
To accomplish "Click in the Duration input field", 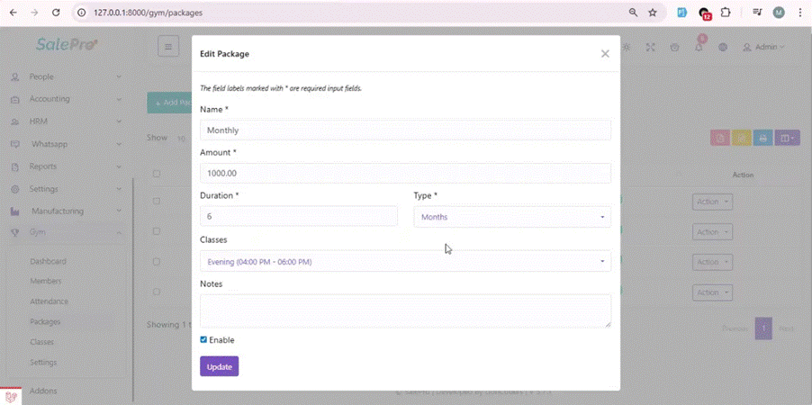I will click(x=298, y=217).
